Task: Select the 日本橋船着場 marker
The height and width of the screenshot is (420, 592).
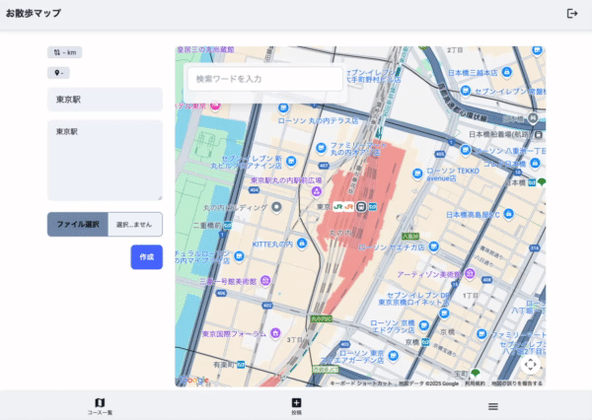Action: (539, 134)
